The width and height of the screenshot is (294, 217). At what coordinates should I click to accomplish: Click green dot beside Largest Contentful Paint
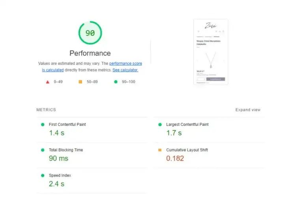point(160,125)
